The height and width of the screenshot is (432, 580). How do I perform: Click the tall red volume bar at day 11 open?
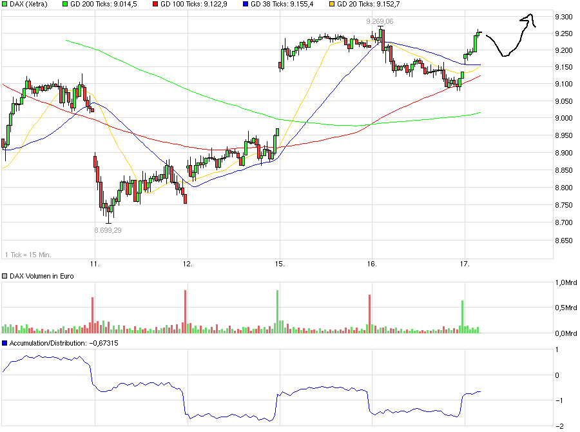point(92,315)
